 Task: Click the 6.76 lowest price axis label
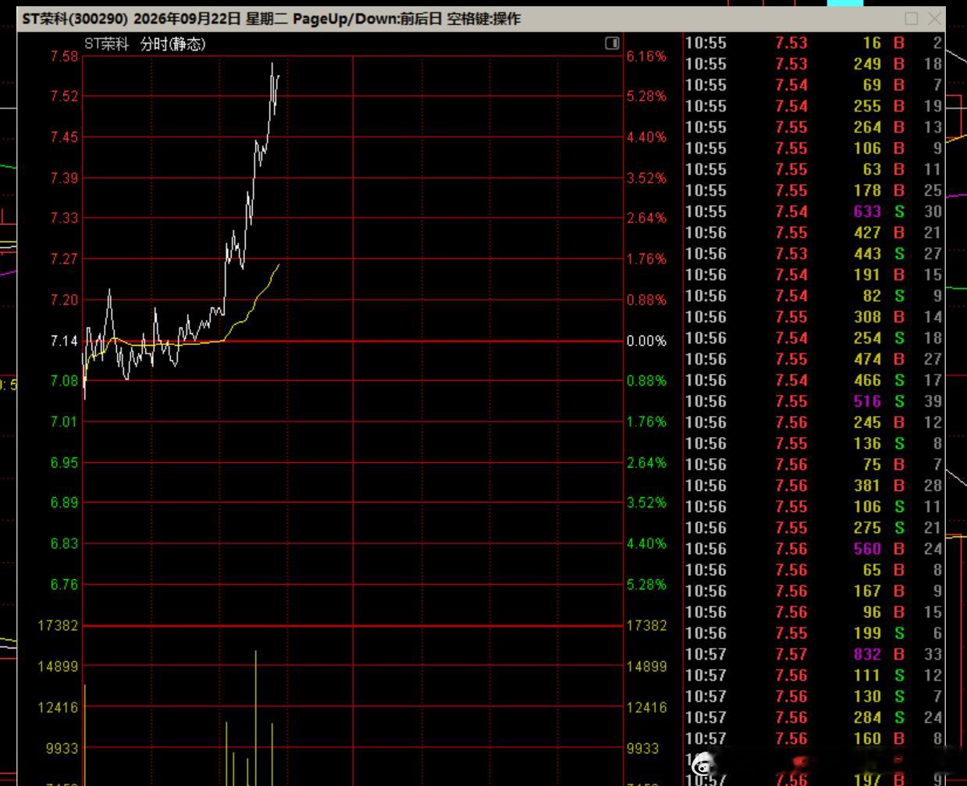[64, 585]
